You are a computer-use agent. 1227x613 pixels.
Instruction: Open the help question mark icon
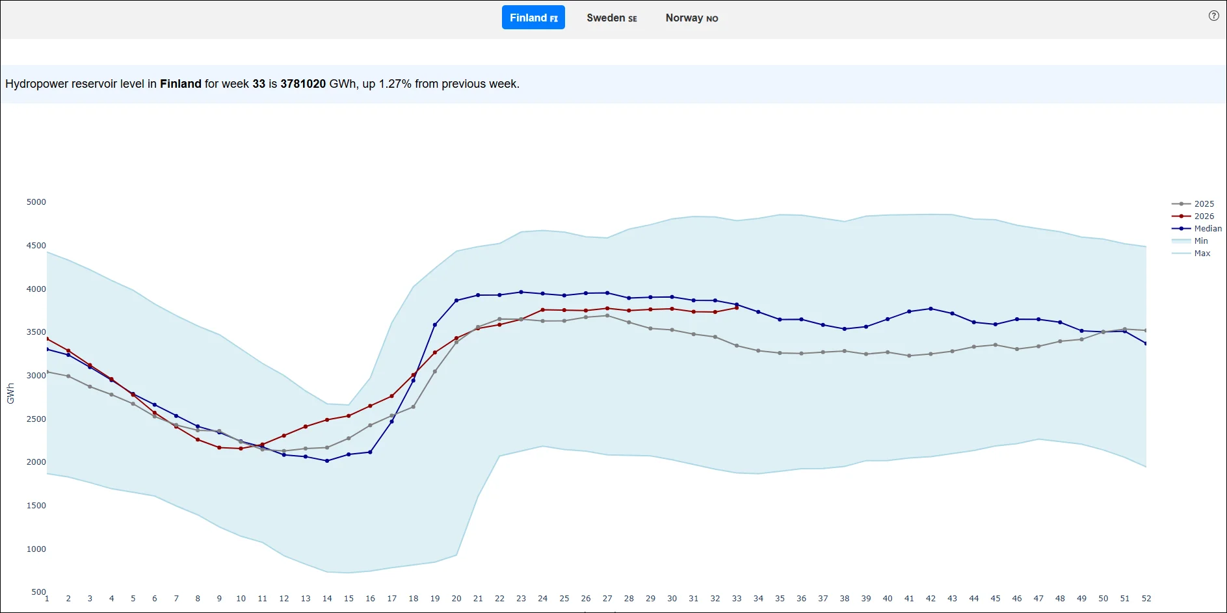1213,16
